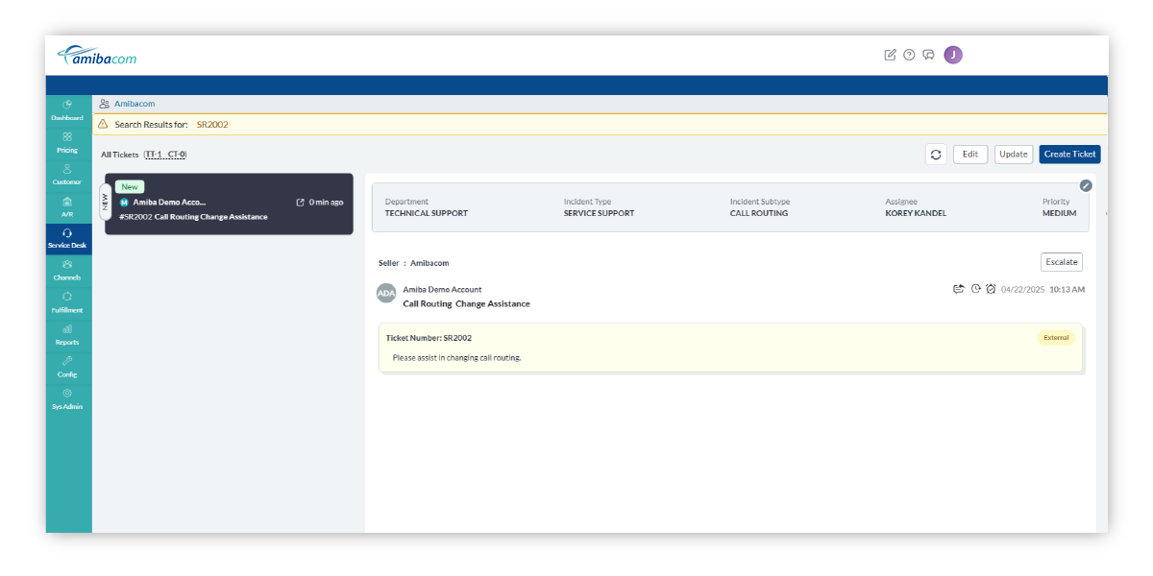Viewport: 1153px width, 576px height.
Task: Open the chat messages icon in header
Action: pyautogui.click(x=928, y=55)
